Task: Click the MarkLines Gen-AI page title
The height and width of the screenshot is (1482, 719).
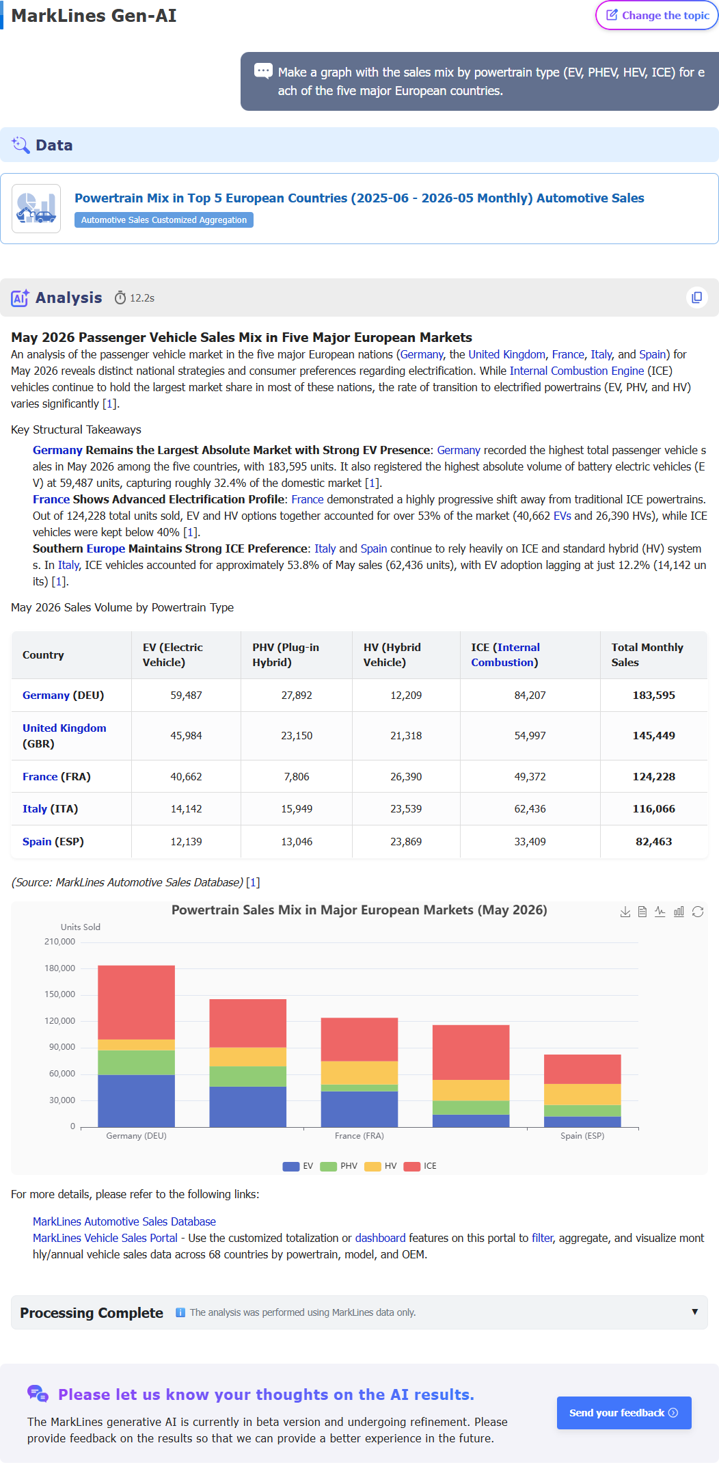Action: pos(94,15)
